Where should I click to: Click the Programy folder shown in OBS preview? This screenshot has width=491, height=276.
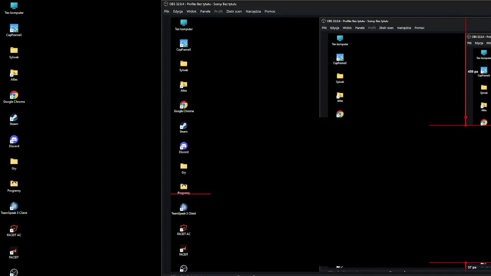184,189
